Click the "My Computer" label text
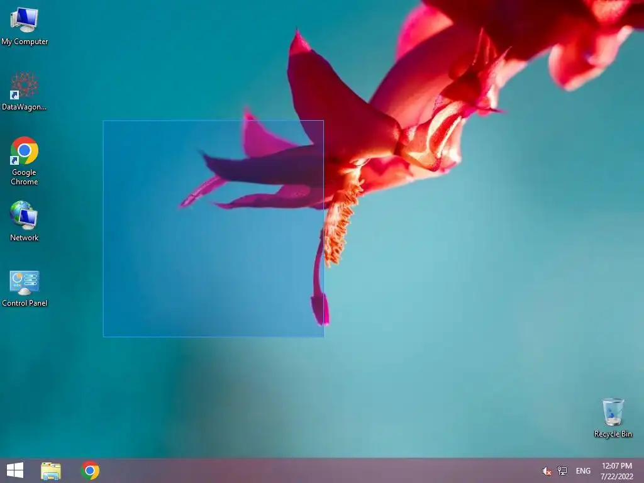 (25, 42)
